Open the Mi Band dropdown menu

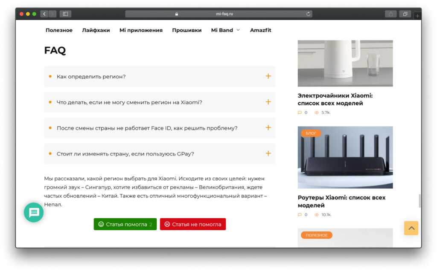tap(225, 30)
